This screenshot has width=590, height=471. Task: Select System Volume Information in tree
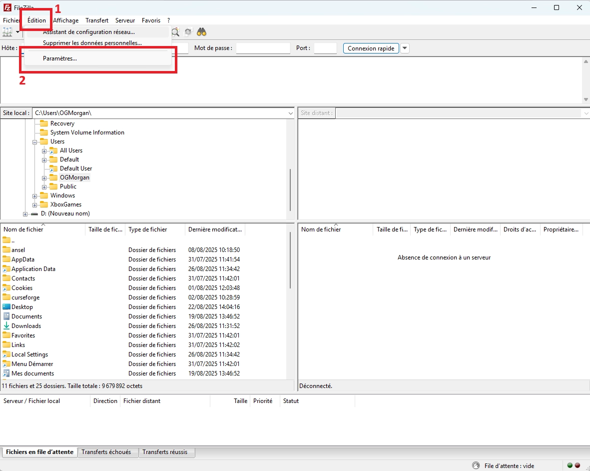[x=87, y=132]
